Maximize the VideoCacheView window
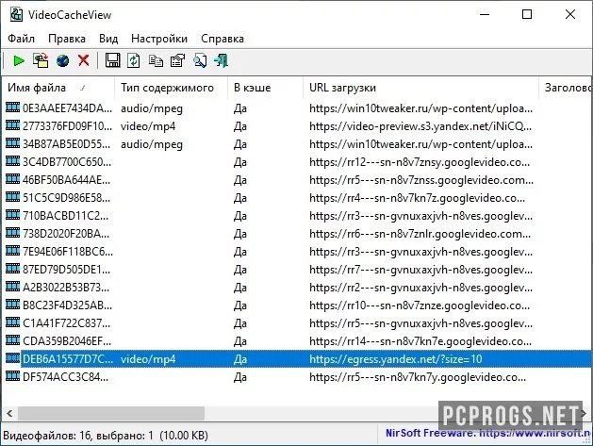The image size is (593, 446). coord(527,14)
